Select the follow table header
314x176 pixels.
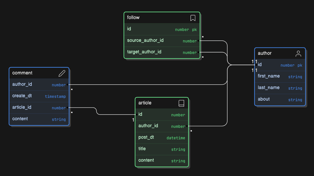click(154, 18)
